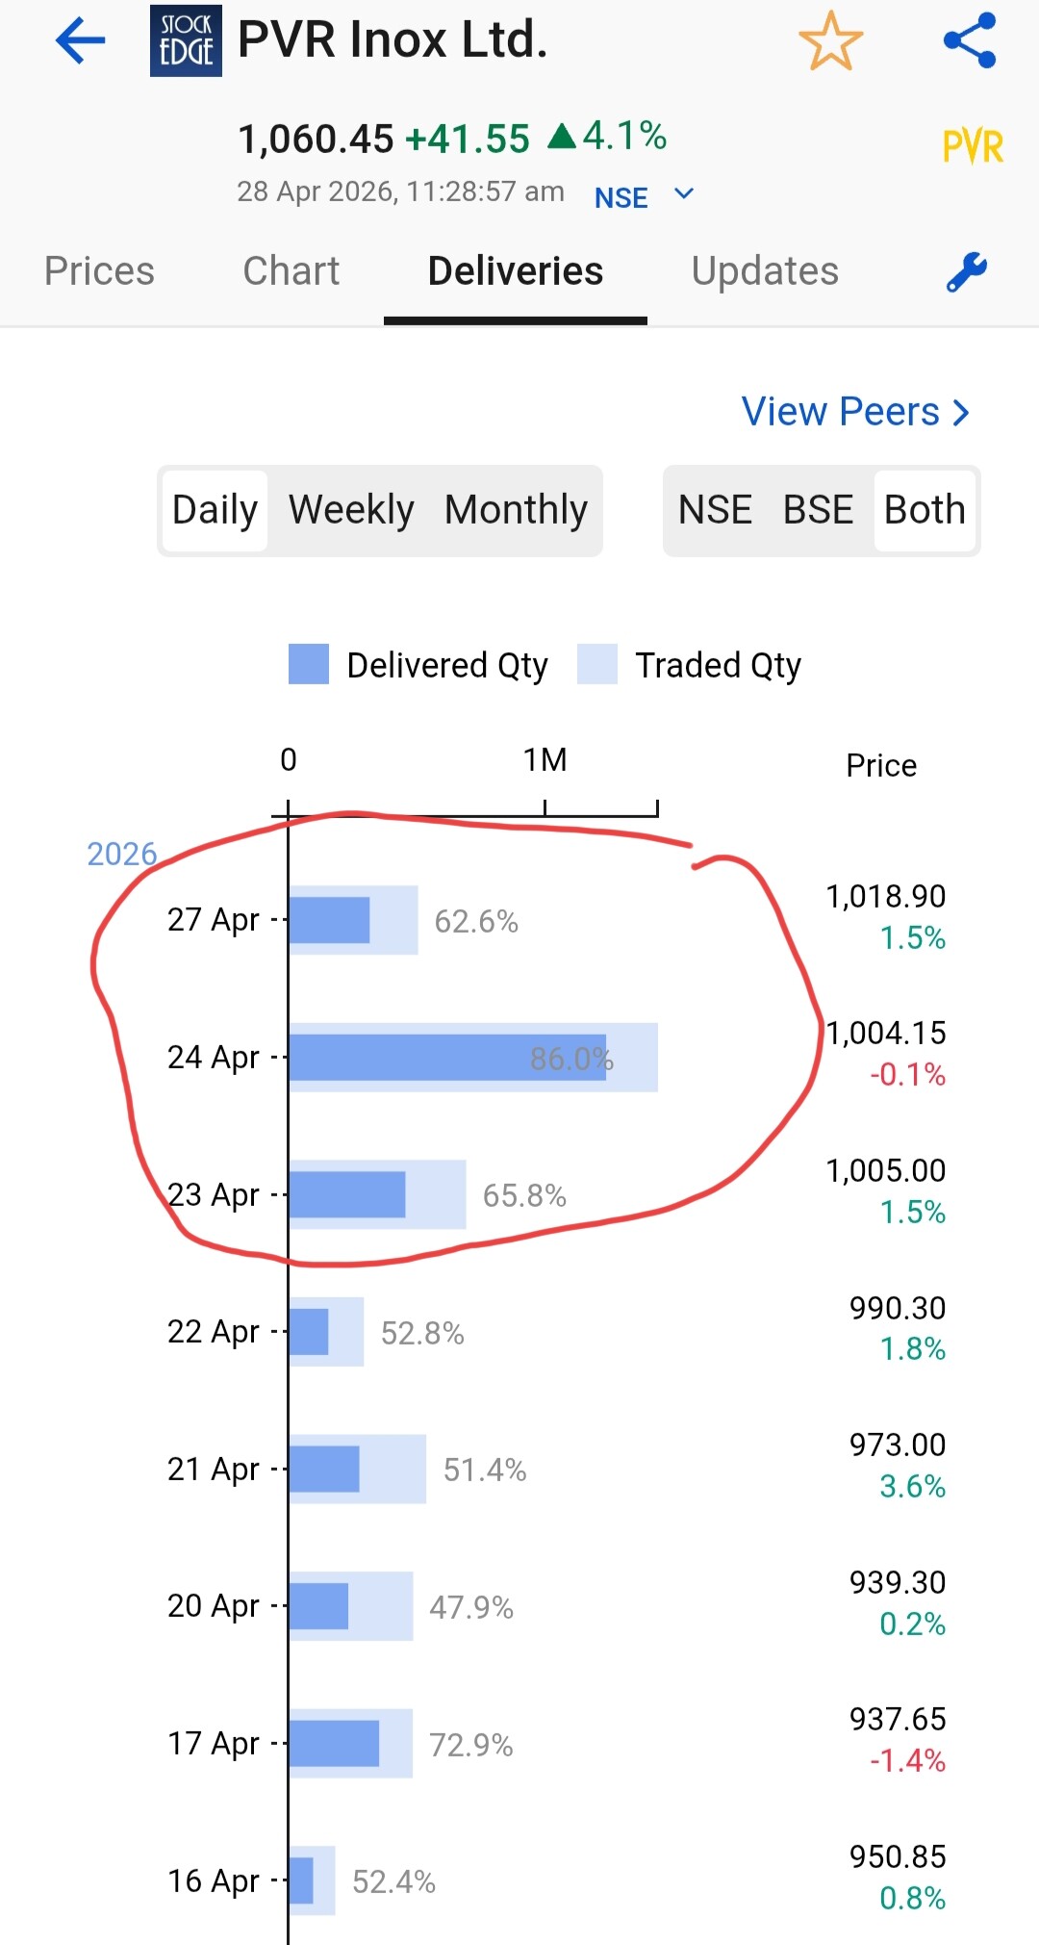The height and width of the screenshot is (1945, 1039).
Task: Tap the PVR company logo
Action: [x=973, y=147]
